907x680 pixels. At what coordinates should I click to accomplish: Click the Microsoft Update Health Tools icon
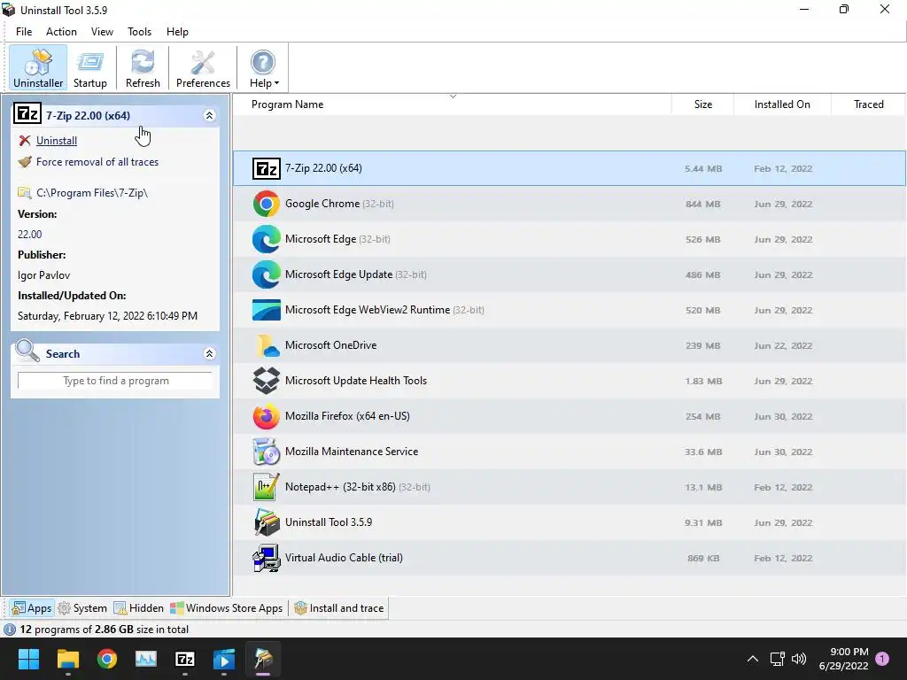point(267,381)
